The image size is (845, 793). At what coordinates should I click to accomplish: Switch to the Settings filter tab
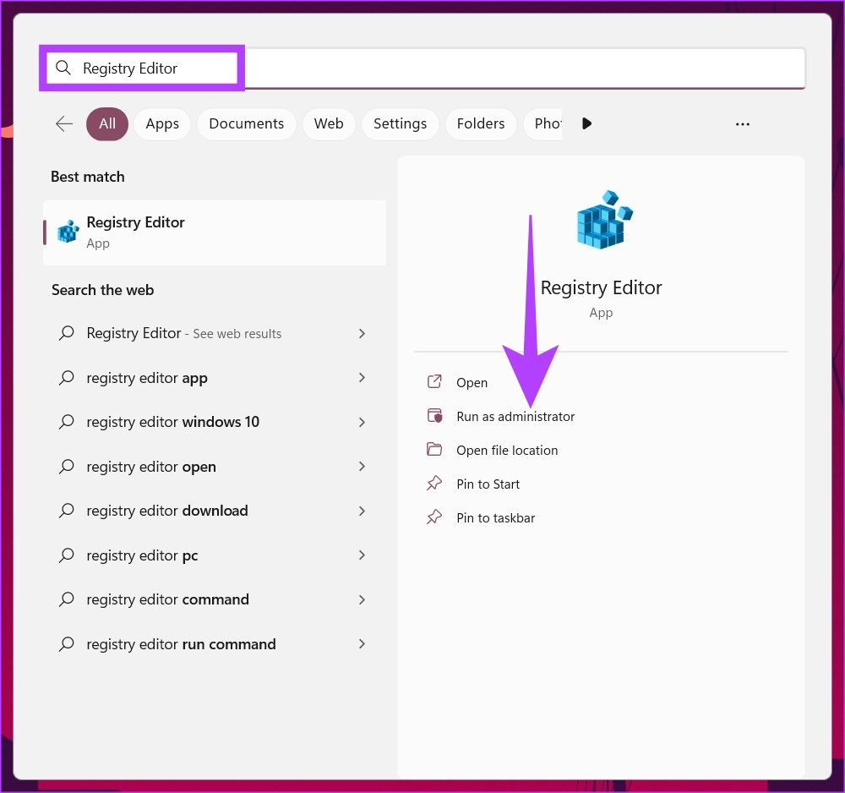[400, 123]
